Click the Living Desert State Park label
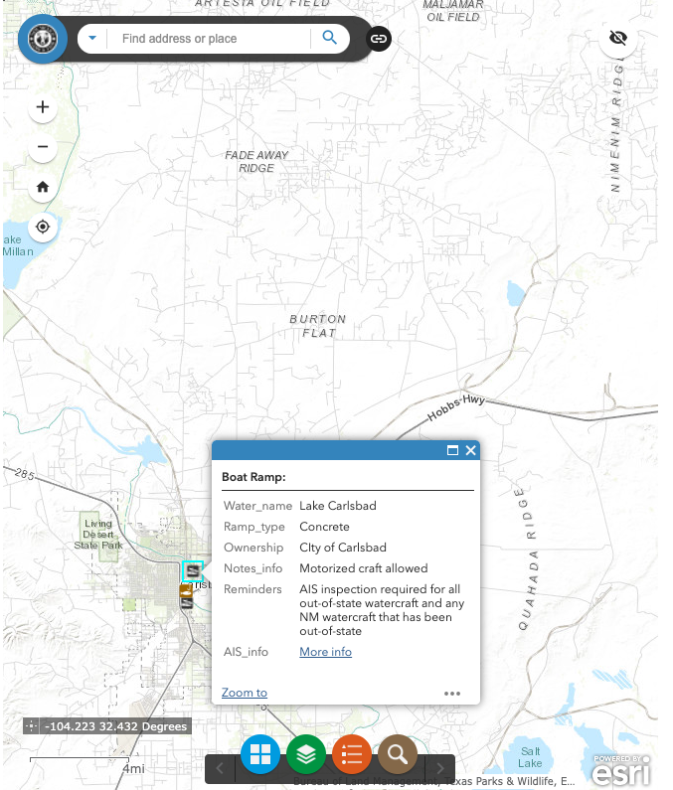 (98, 534)
